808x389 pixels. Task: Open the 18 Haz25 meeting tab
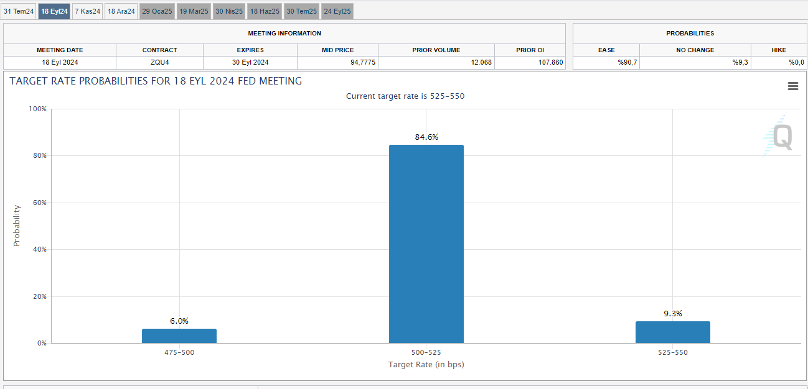[265, 11]
